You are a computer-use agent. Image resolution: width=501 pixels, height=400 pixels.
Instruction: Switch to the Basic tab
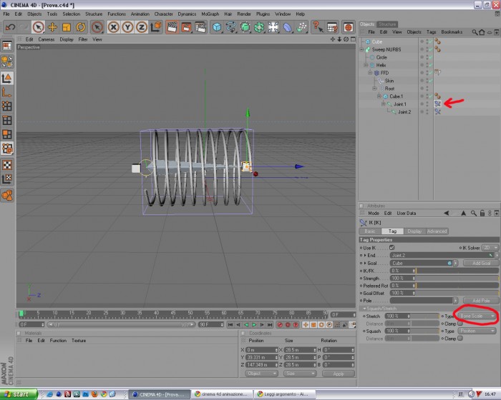click(x=370, y=231)
